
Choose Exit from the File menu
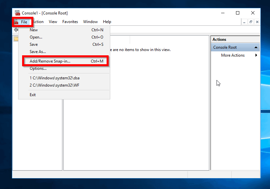click(x=64, y=95)
